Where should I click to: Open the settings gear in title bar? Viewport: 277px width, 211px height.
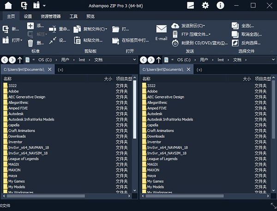(x=205, y=6)
